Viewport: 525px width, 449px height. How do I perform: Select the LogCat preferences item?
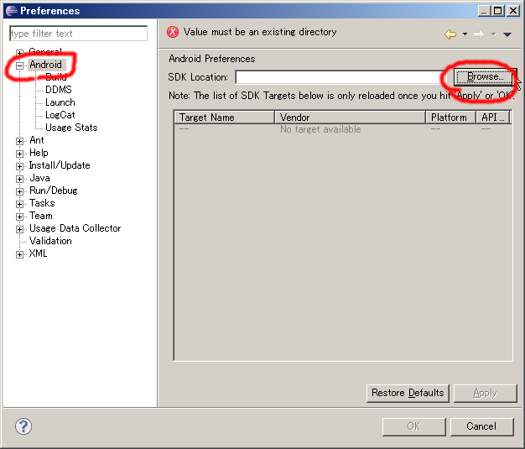60,115
